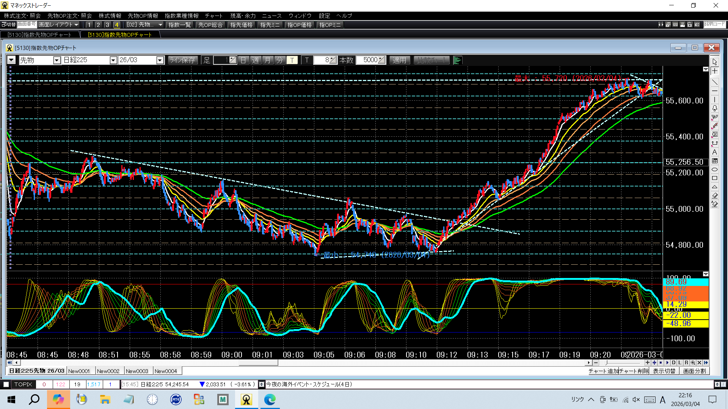Image resolution: width=728 pixels, height=409 pixels.
Task: Switch to the New0002 chart tab
Action: pos(108,371)
